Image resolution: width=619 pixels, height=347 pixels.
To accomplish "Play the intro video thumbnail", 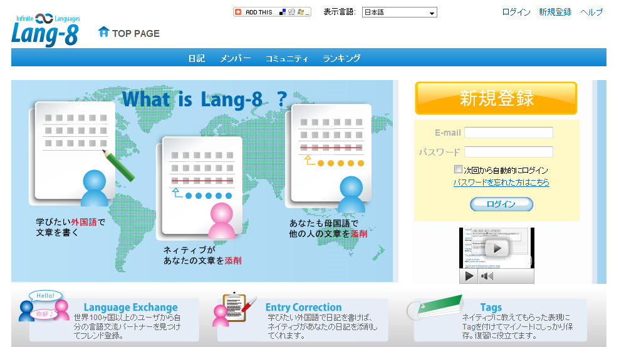I will 497,248.
